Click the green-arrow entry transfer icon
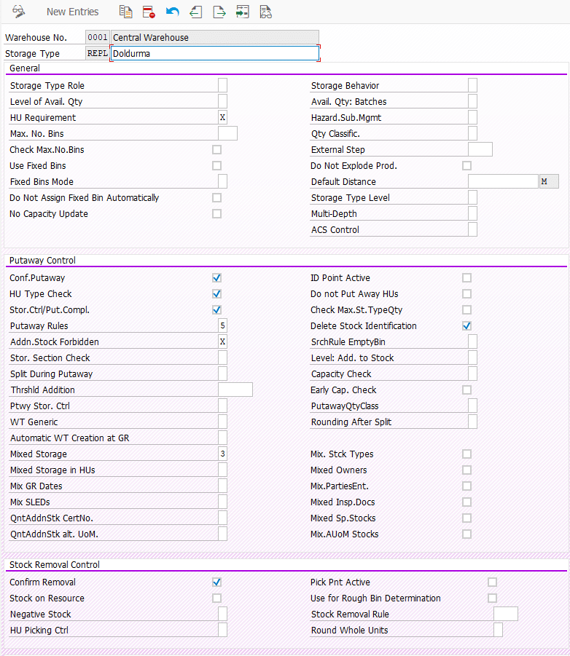 click(x=242, y=12)
